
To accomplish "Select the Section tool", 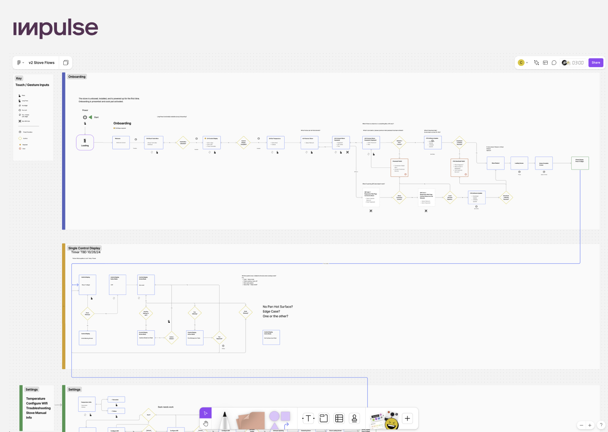I will pyautogui.click(x=324, y=418).
